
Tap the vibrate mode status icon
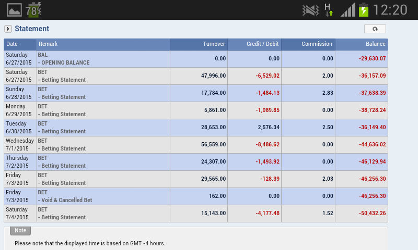310,10
